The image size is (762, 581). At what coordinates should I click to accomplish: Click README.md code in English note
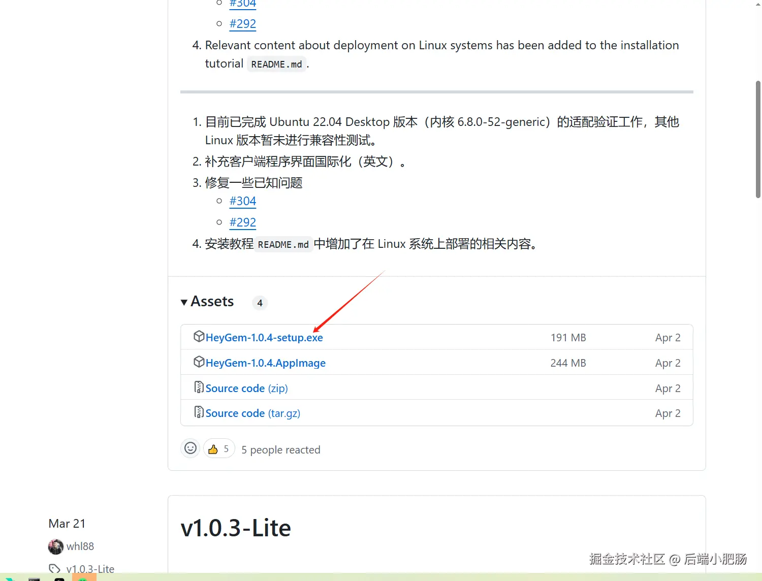coord(276,64)
